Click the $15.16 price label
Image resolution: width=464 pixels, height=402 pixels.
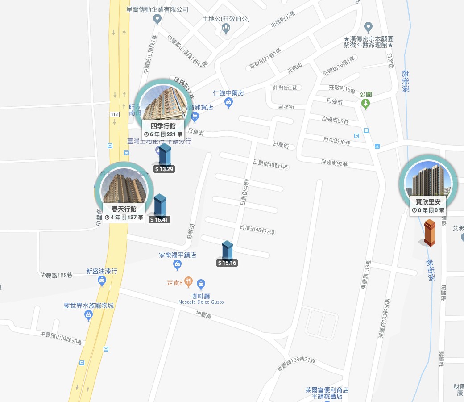coord(227,263)
